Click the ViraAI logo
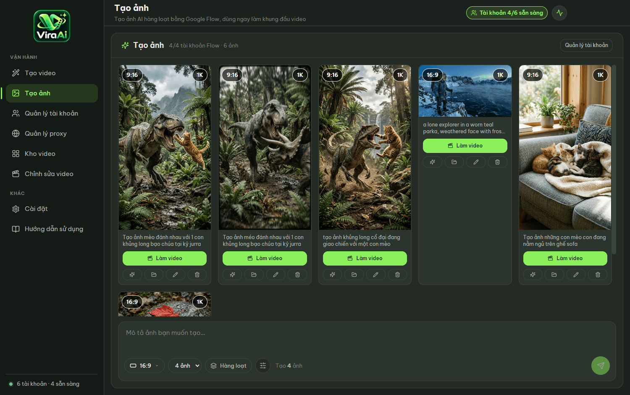 (x=52, y=26)
